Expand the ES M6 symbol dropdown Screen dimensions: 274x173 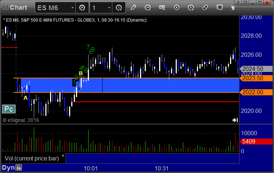point(72,8)
